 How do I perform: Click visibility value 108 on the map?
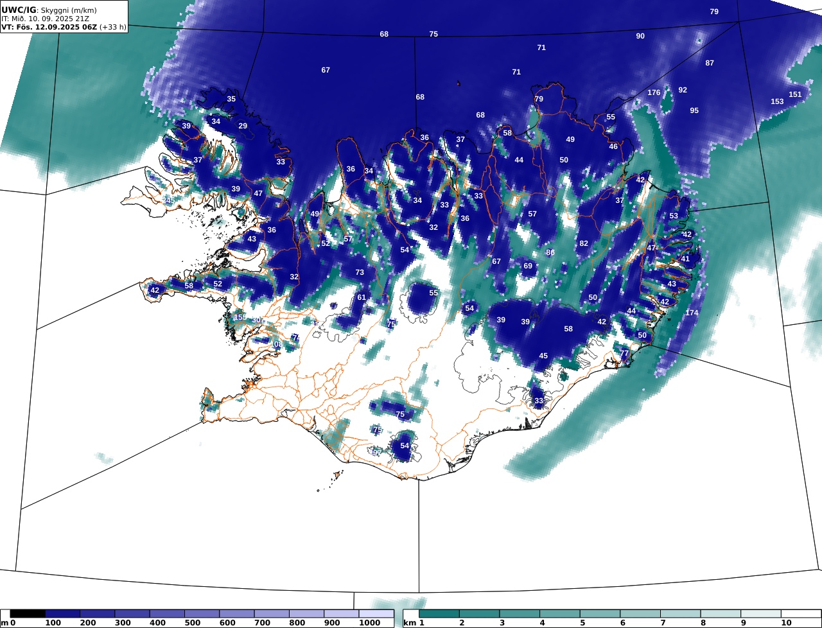tap(276, 345)
